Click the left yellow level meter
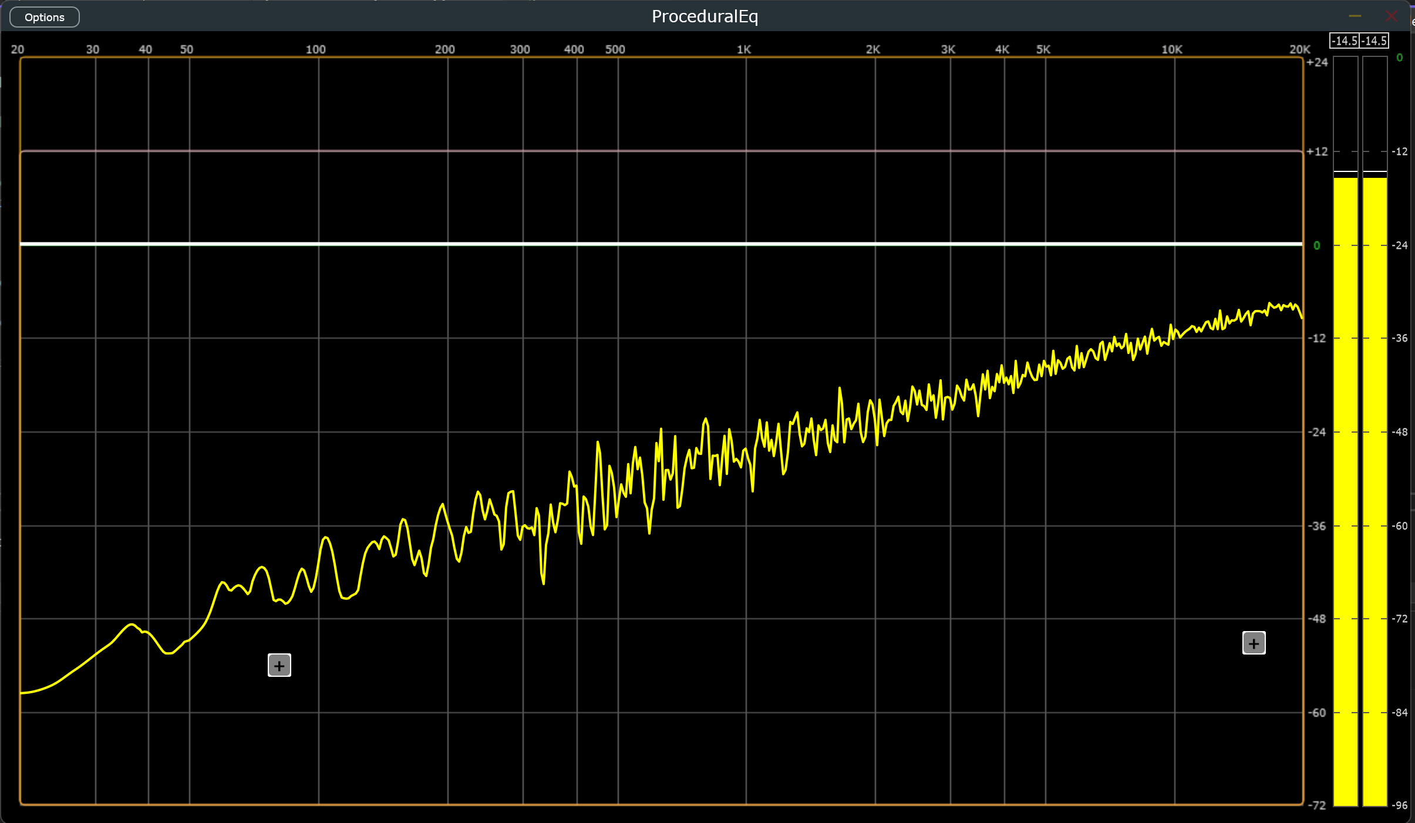This screenshot has width=1415, height=823. point(1345,470)
